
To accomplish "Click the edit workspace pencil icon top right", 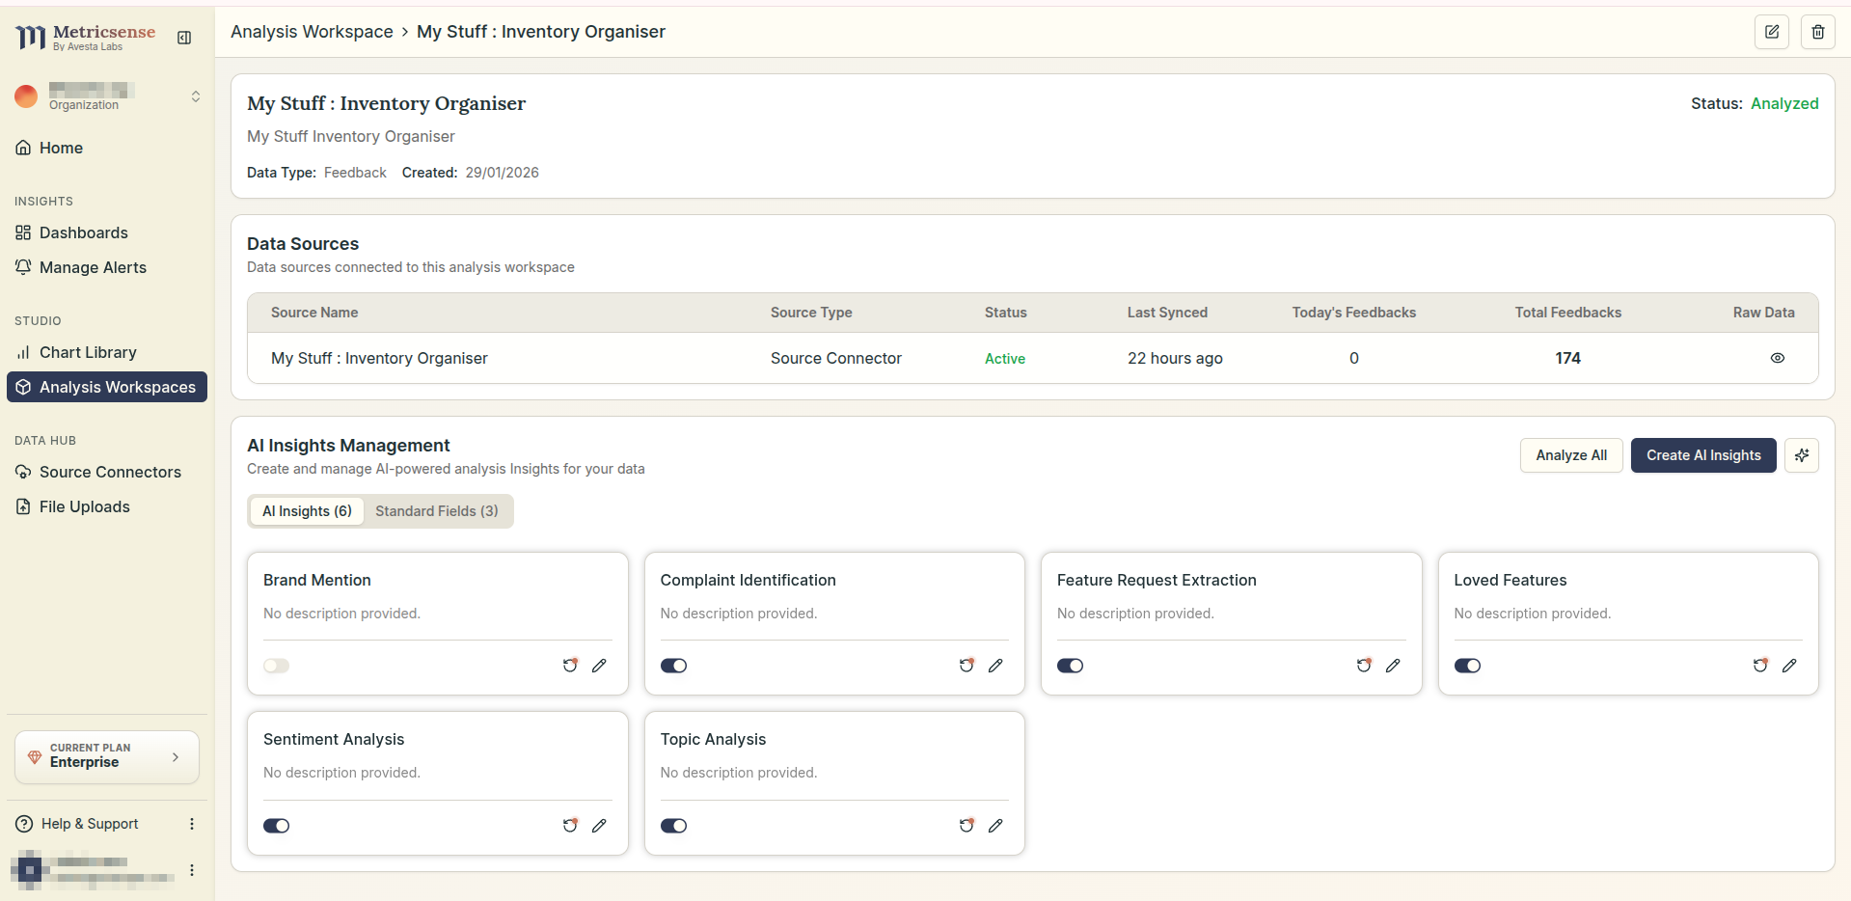I will 1771,32.
